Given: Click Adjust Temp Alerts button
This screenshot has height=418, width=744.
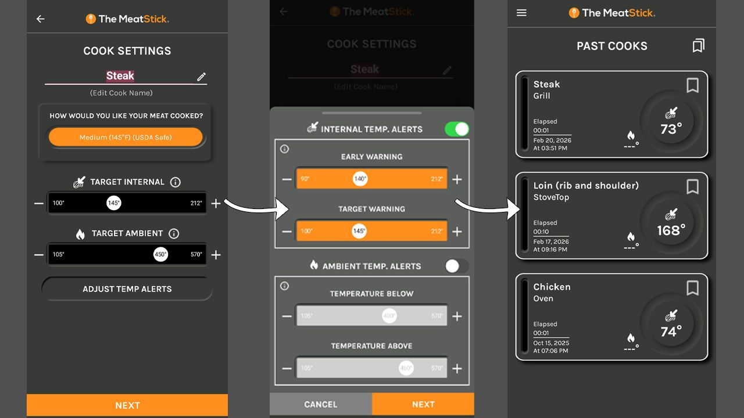Looking at the screenshot, I should [127, 289].
